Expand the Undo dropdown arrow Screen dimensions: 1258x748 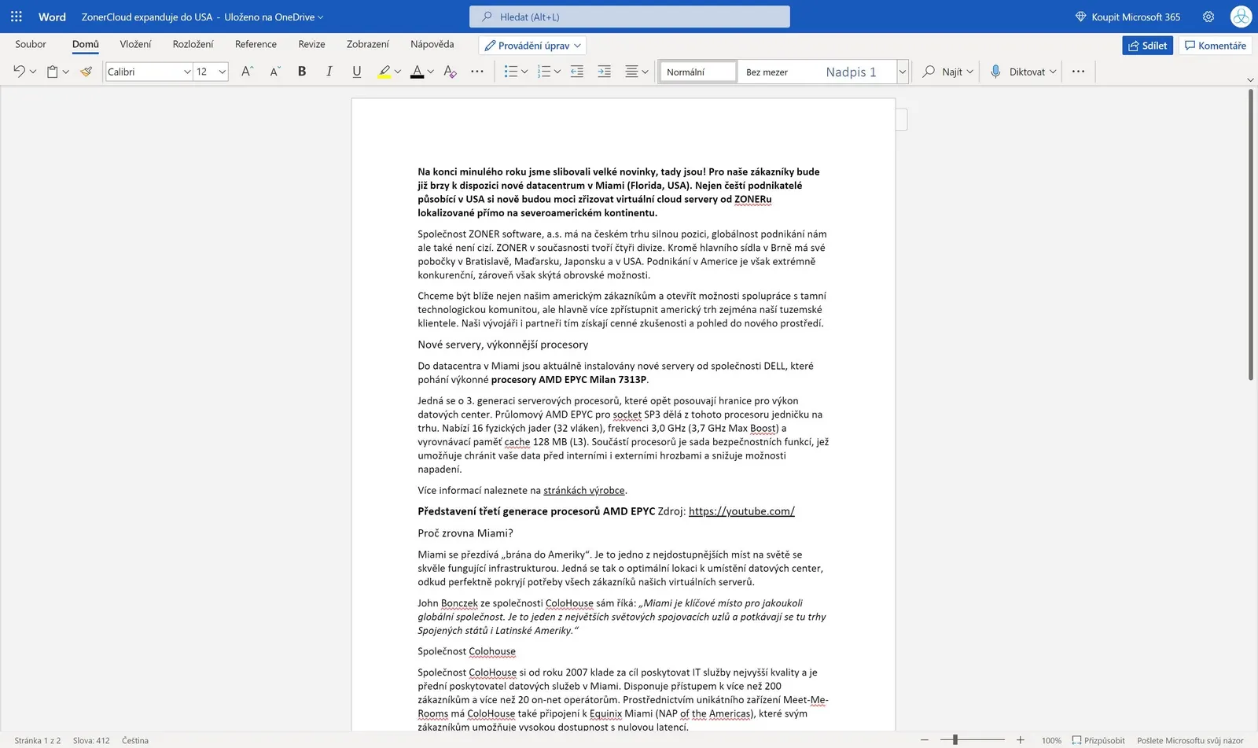coord(32,72)
